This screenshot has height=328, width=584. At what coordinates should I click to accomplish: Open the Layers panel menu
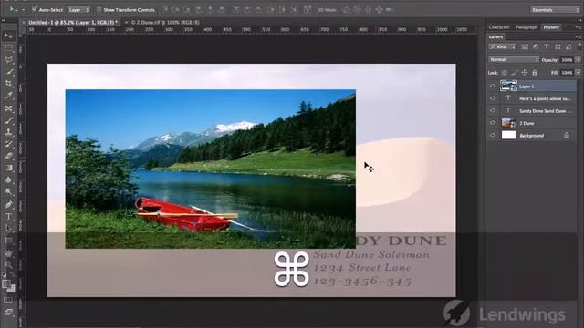pyautogui.click(x=578, y=36)
